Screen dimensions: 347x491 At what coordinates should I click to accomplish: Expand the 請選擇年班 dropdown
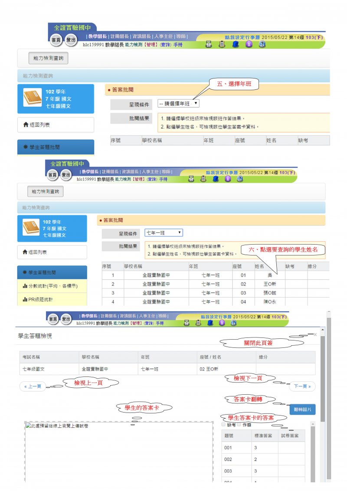pos(178,104)
